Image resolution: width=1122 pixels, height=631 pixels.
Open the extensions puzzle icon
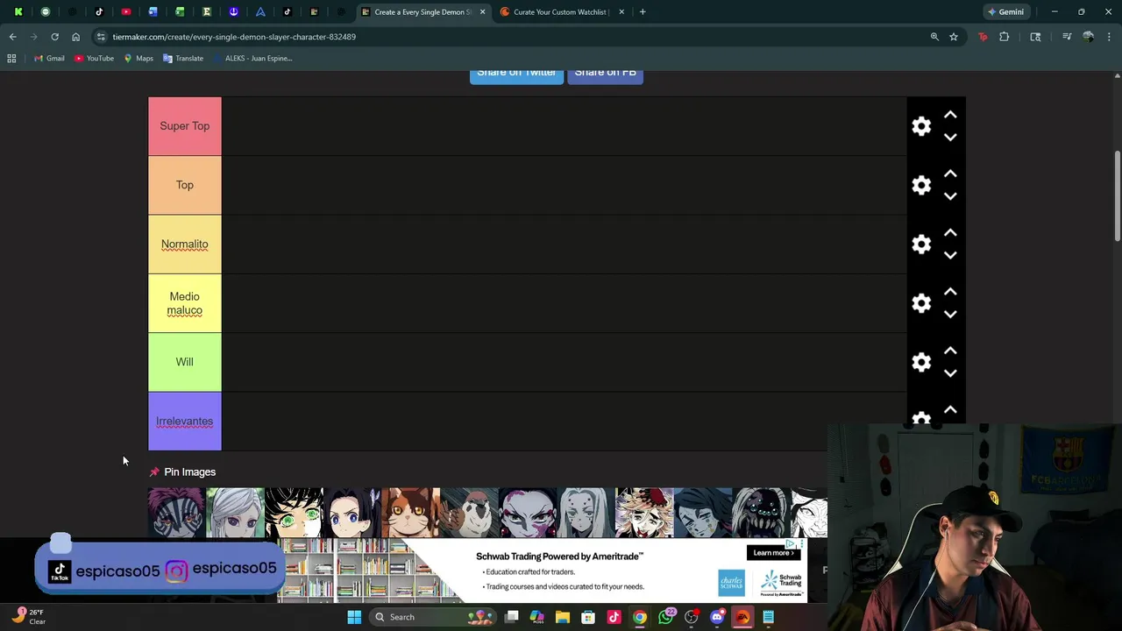coord(1005,37)
